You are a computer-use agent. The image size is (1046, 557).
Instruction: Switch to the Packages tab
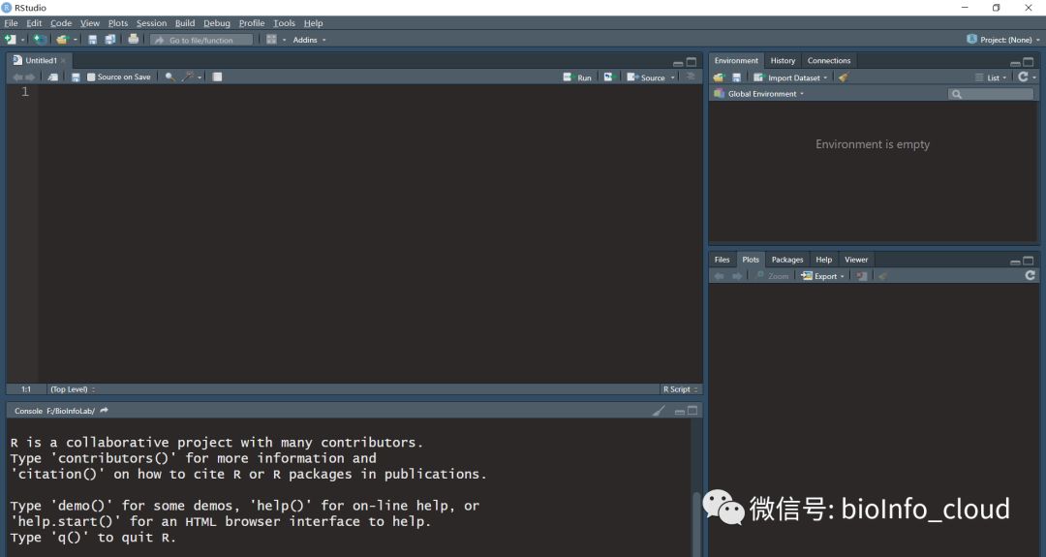(x=787, y=260)
